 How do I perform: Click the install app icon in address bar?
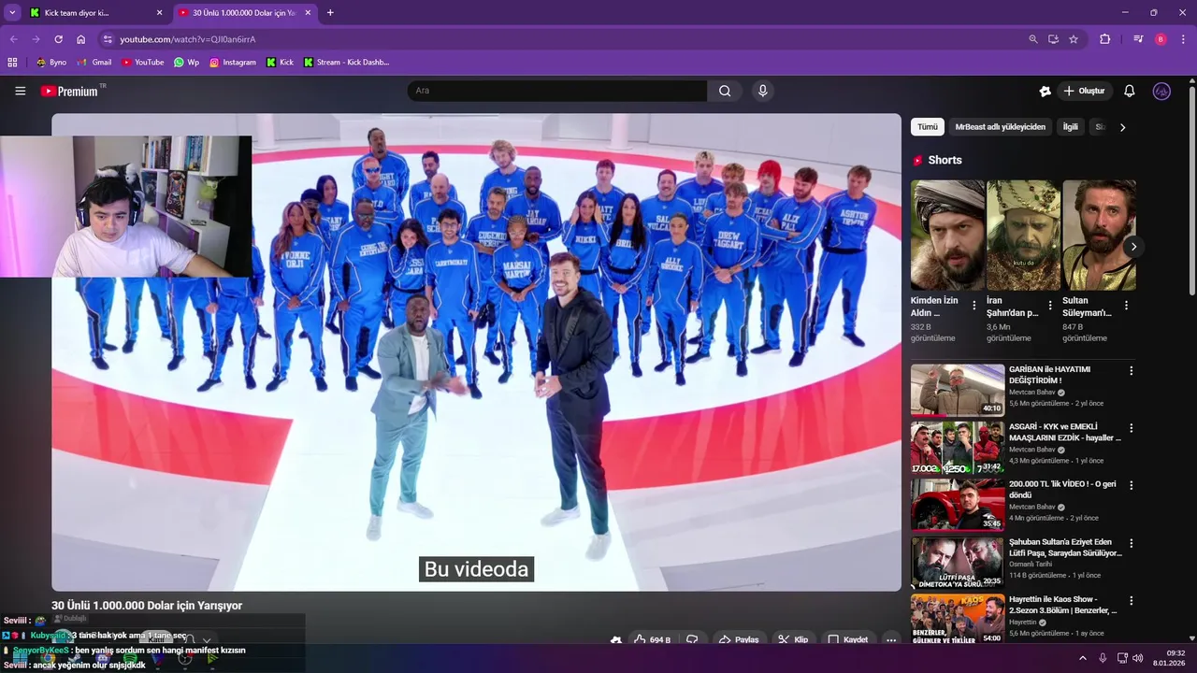click(1053, 39)
